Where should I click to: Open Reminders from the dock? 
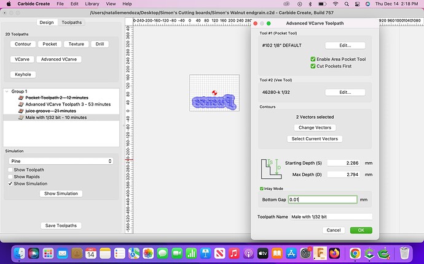coord(120,254)
